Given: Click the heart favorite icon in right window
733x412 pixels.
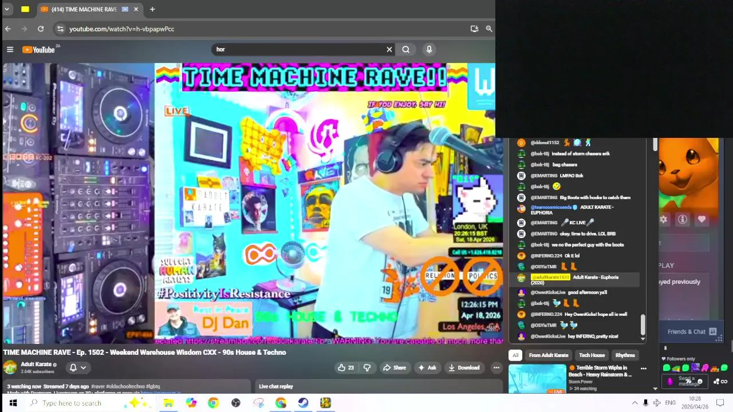Looking at the screenshot, I should (702, 219).
